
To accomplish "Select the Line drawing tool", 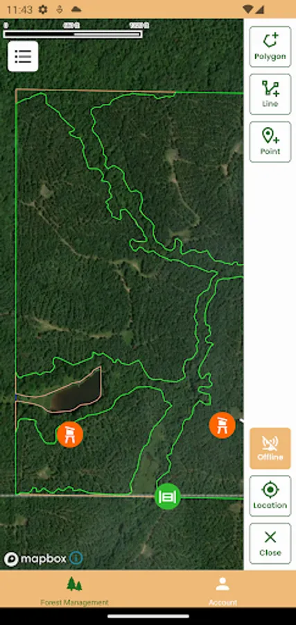I will 270,94.
